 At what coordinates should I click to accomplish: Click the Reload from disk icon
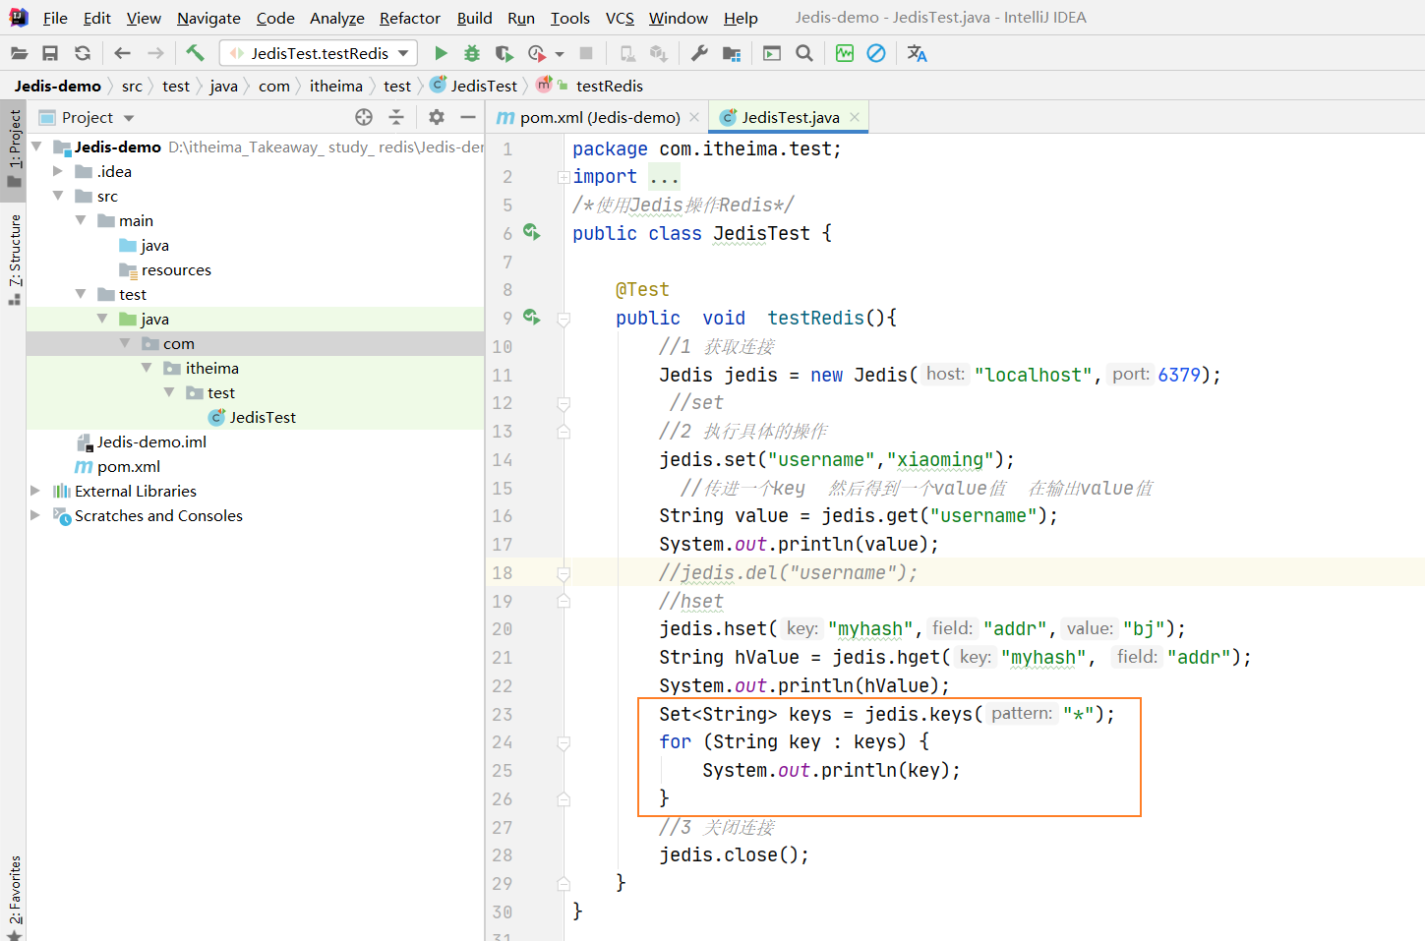[x=83, y=53]
